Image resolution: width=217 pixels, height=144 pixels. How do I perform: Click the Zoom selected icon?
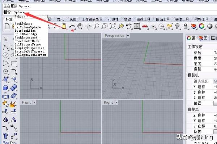click(121, 26)
